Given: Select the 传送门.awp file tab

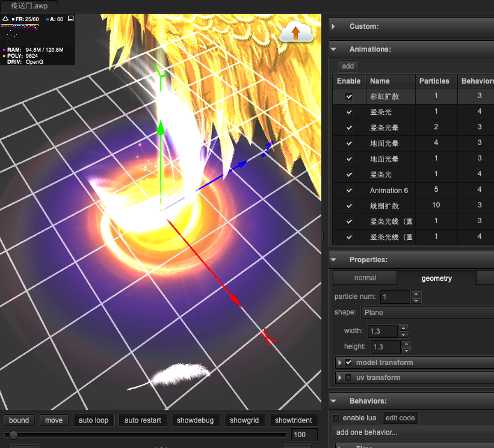Looking at the screenshot, I should tap(29, 6).
